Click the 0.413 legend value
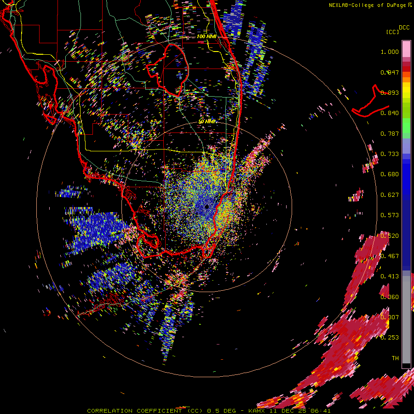 point(390,276)
